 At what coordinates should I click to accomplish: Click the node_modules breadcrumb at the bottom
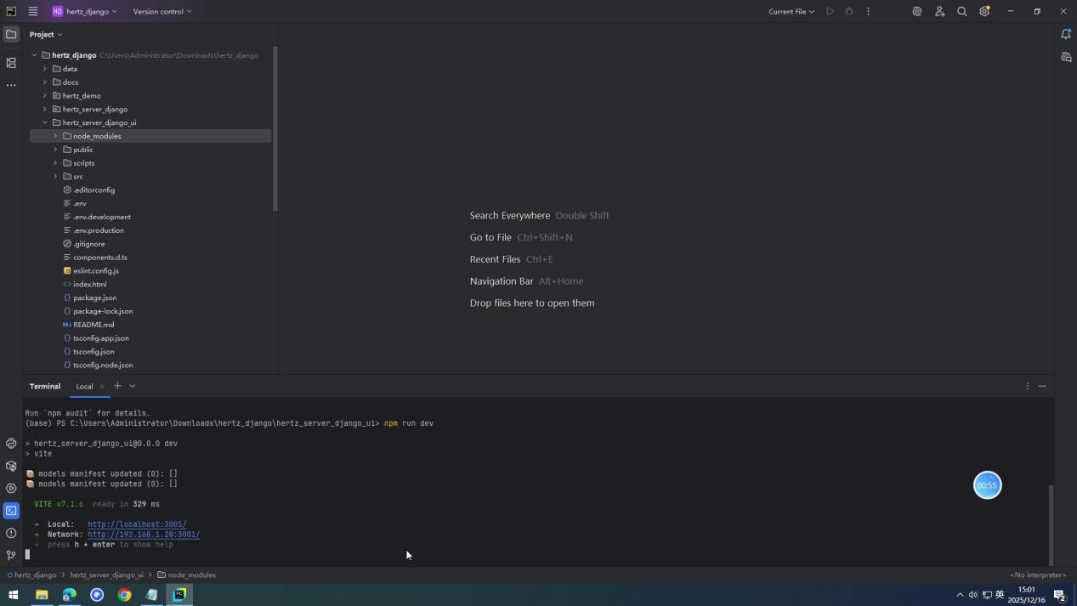[191, 575]
